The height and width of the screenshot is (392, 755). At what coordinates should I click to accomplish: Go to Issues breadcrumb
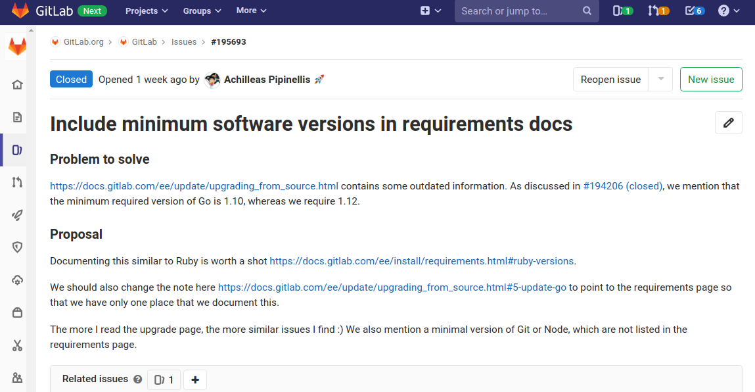tap(184, 42)
